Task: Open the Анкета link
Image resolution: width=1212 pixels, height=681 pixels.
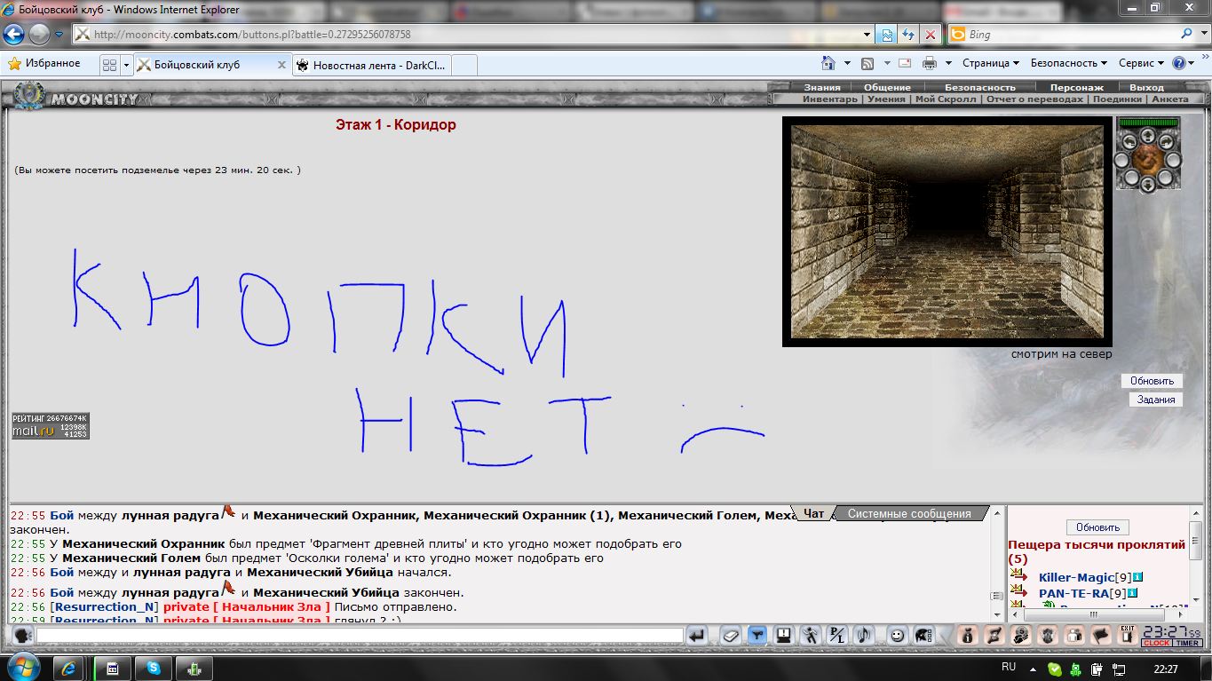Action: coord(1169,99)
